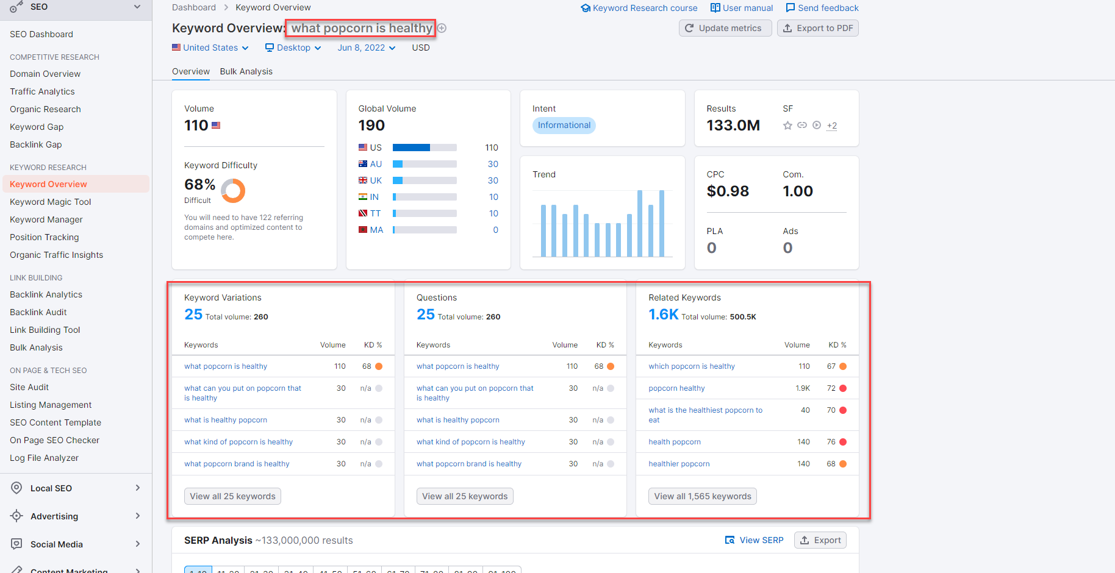This screenshot has height=573, width=1115.
Task: Click the Keyword Variations count 25
Action: [193, 315]
